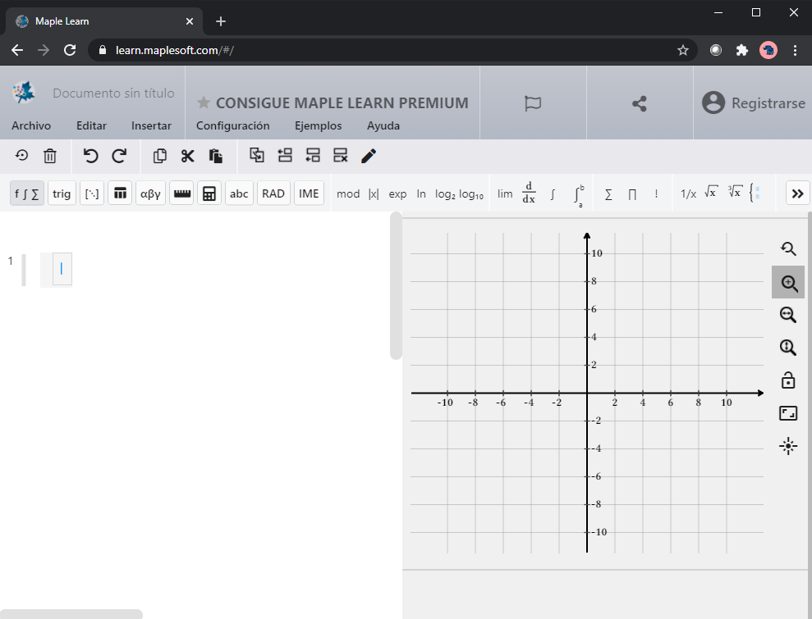Open the trig functions palette
The image size is (812, 619).
tap(62, 193)
